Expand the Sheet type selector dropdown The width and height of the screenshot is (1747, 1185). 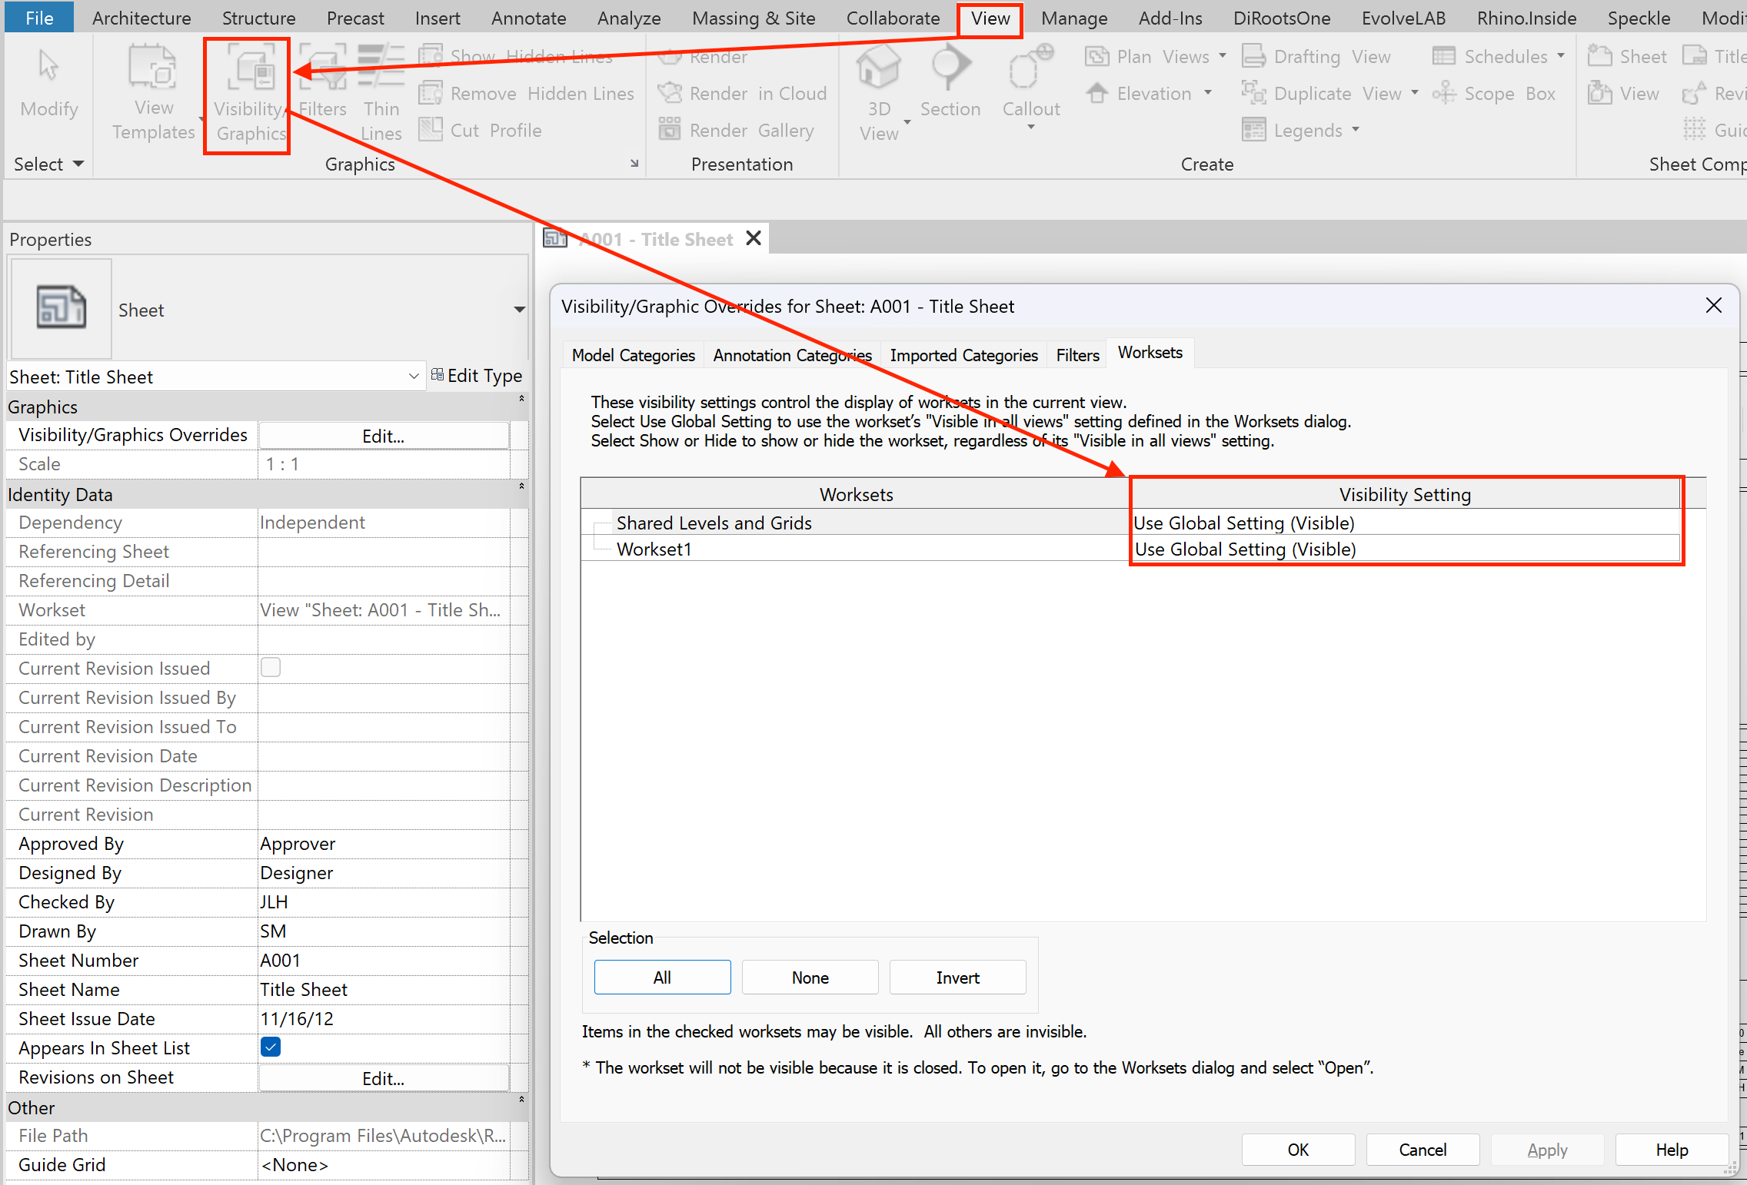(x=519, y=310)
